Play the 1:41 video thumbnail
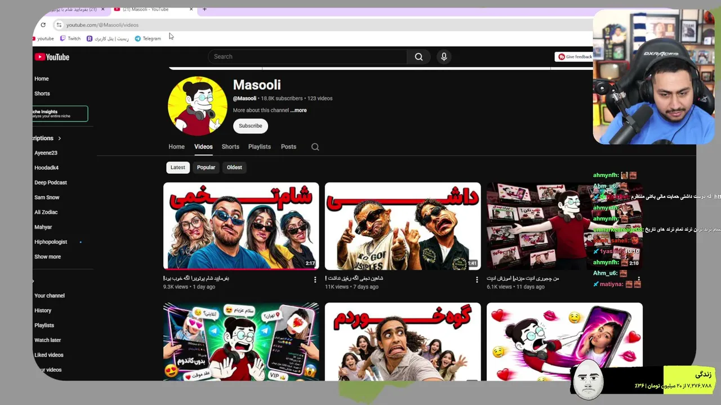This screenshot has width=721, height=405. click(x=403, y=226)
